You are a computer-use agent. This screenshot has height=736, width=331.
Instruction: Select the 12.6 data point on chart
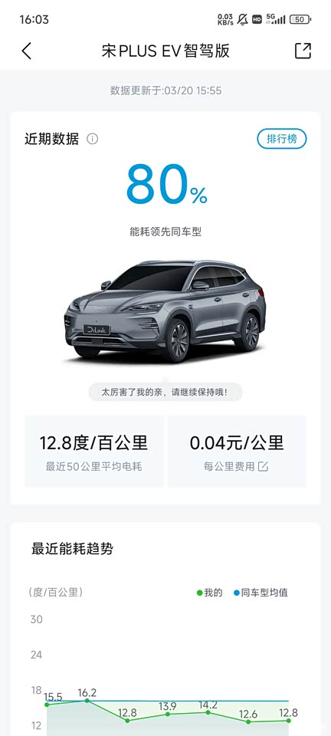click(x=248, y=721)
